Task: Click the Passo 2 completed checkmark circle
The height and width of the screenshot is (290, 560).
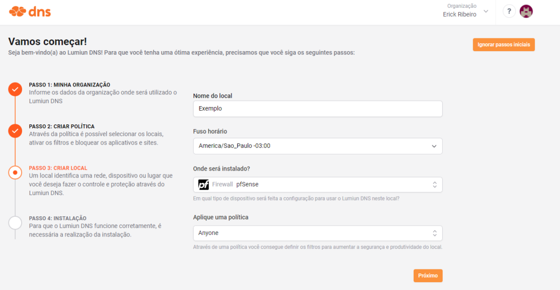Action: point(15,131)
